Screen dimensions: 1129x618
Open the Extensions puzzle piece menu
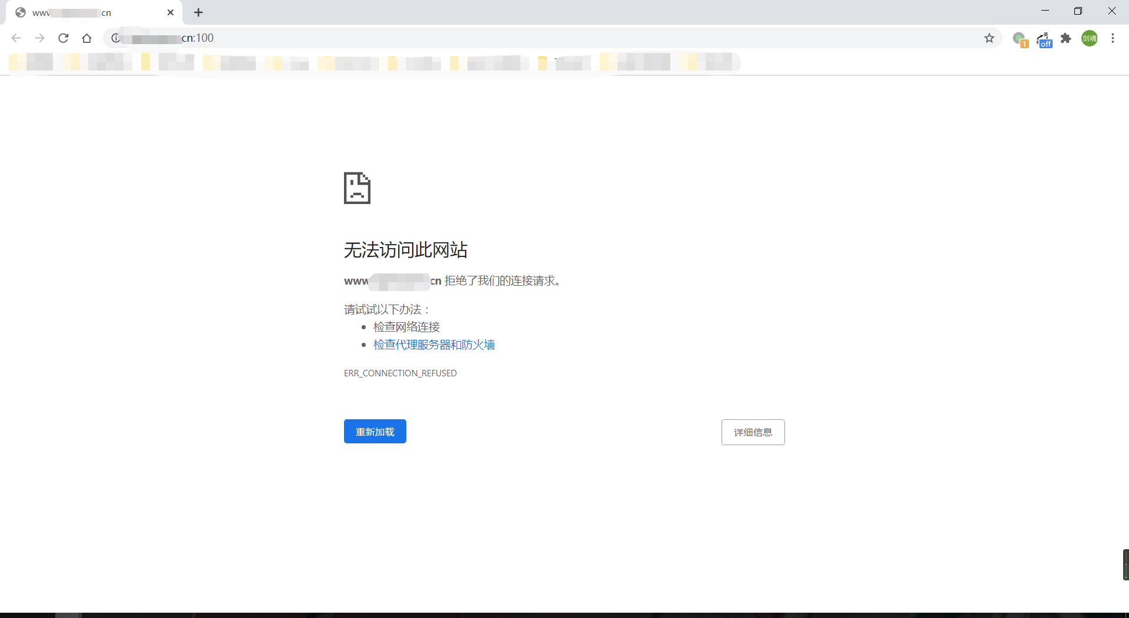tap(1066, 38)
